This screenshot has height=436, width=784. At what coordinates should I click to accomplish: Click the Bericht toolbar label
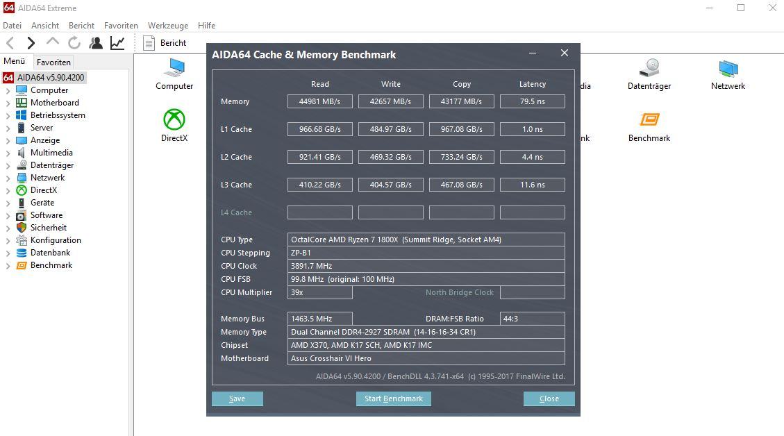coord(173,43)
